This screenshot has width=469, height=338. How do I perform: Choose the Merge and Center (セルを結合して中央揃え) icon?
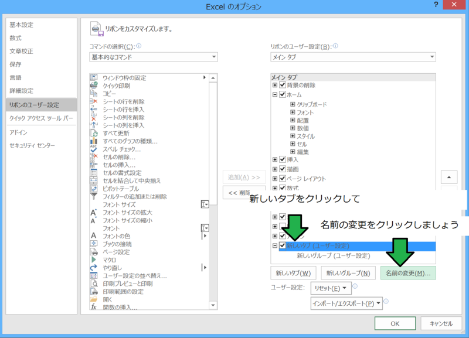(x=94, y=180)
